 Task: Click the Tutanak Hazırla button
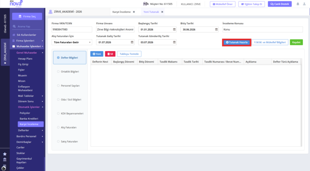click(237, 42)
